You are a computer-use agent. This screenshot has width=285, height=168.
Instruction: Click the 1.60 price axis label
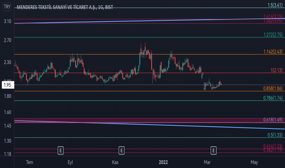pos(7,112)
